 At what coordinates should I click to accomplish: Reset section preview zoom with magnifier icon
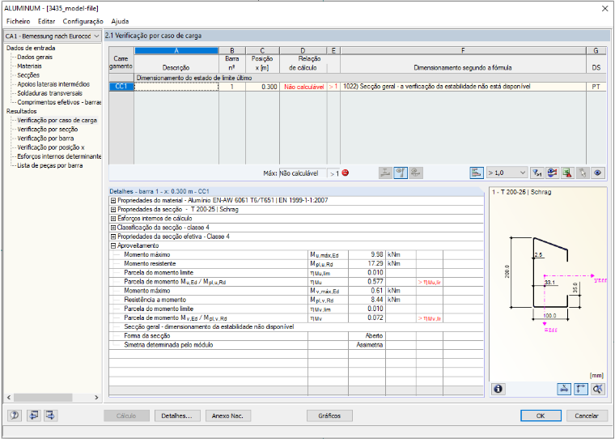tap(598, 389)
